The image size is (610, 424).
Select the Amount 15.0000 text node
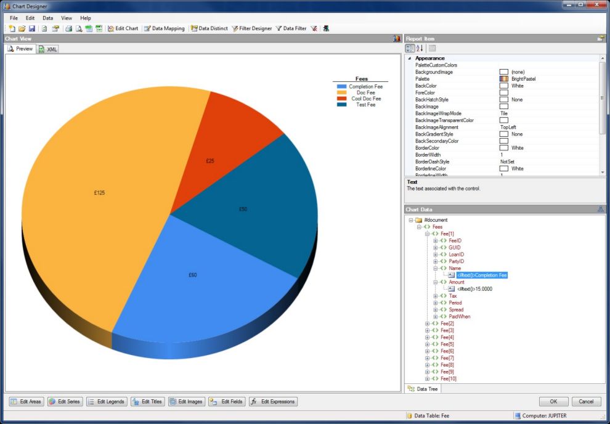pyautogui.click(x=474, y=289)
